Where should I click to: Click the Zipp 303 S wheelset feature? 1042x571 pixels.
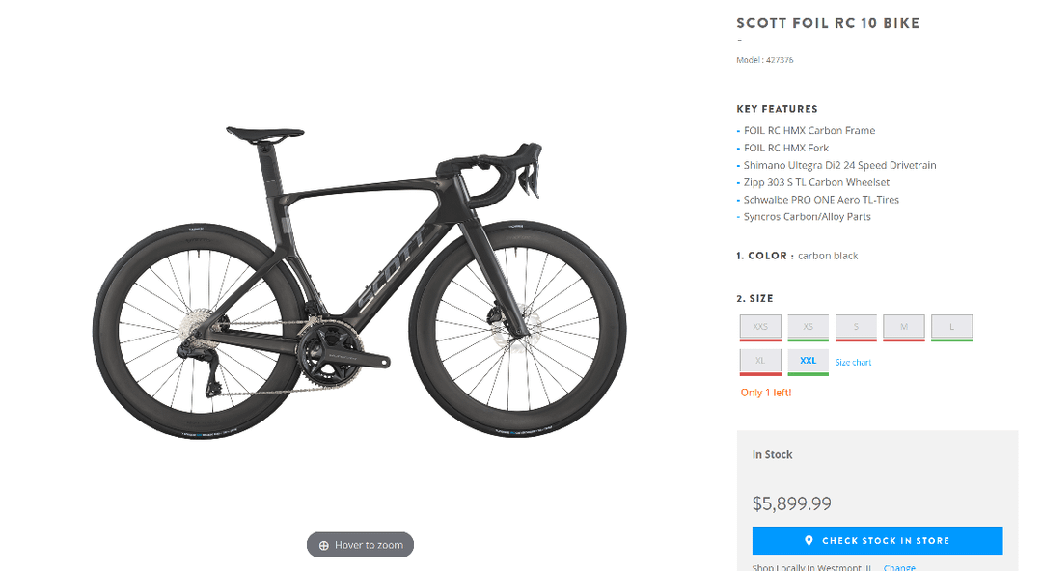pos(816,182)
